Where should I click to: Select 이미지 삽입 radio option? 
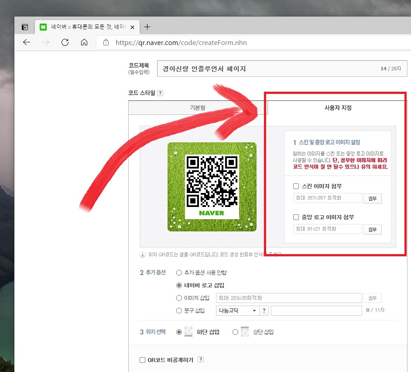(x=179, y=298)
